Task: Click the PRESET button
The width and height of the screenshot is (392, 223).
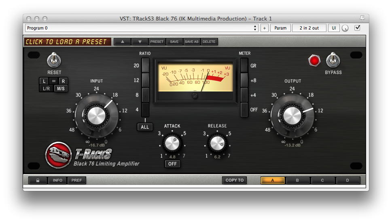Action: [x=157, y=42]
